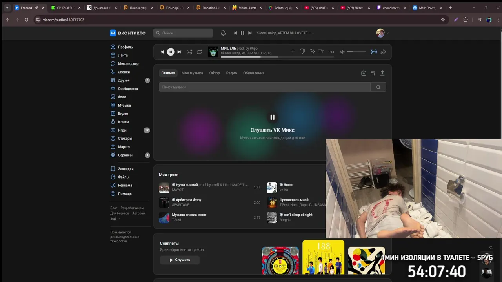
Task: Share current track with arrow icon
Action: point(383,52)
